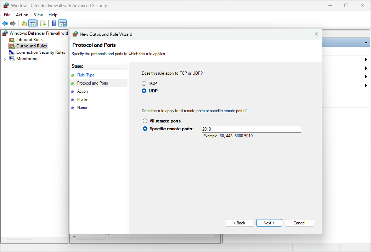Go back with the Back button

(240, 223)
